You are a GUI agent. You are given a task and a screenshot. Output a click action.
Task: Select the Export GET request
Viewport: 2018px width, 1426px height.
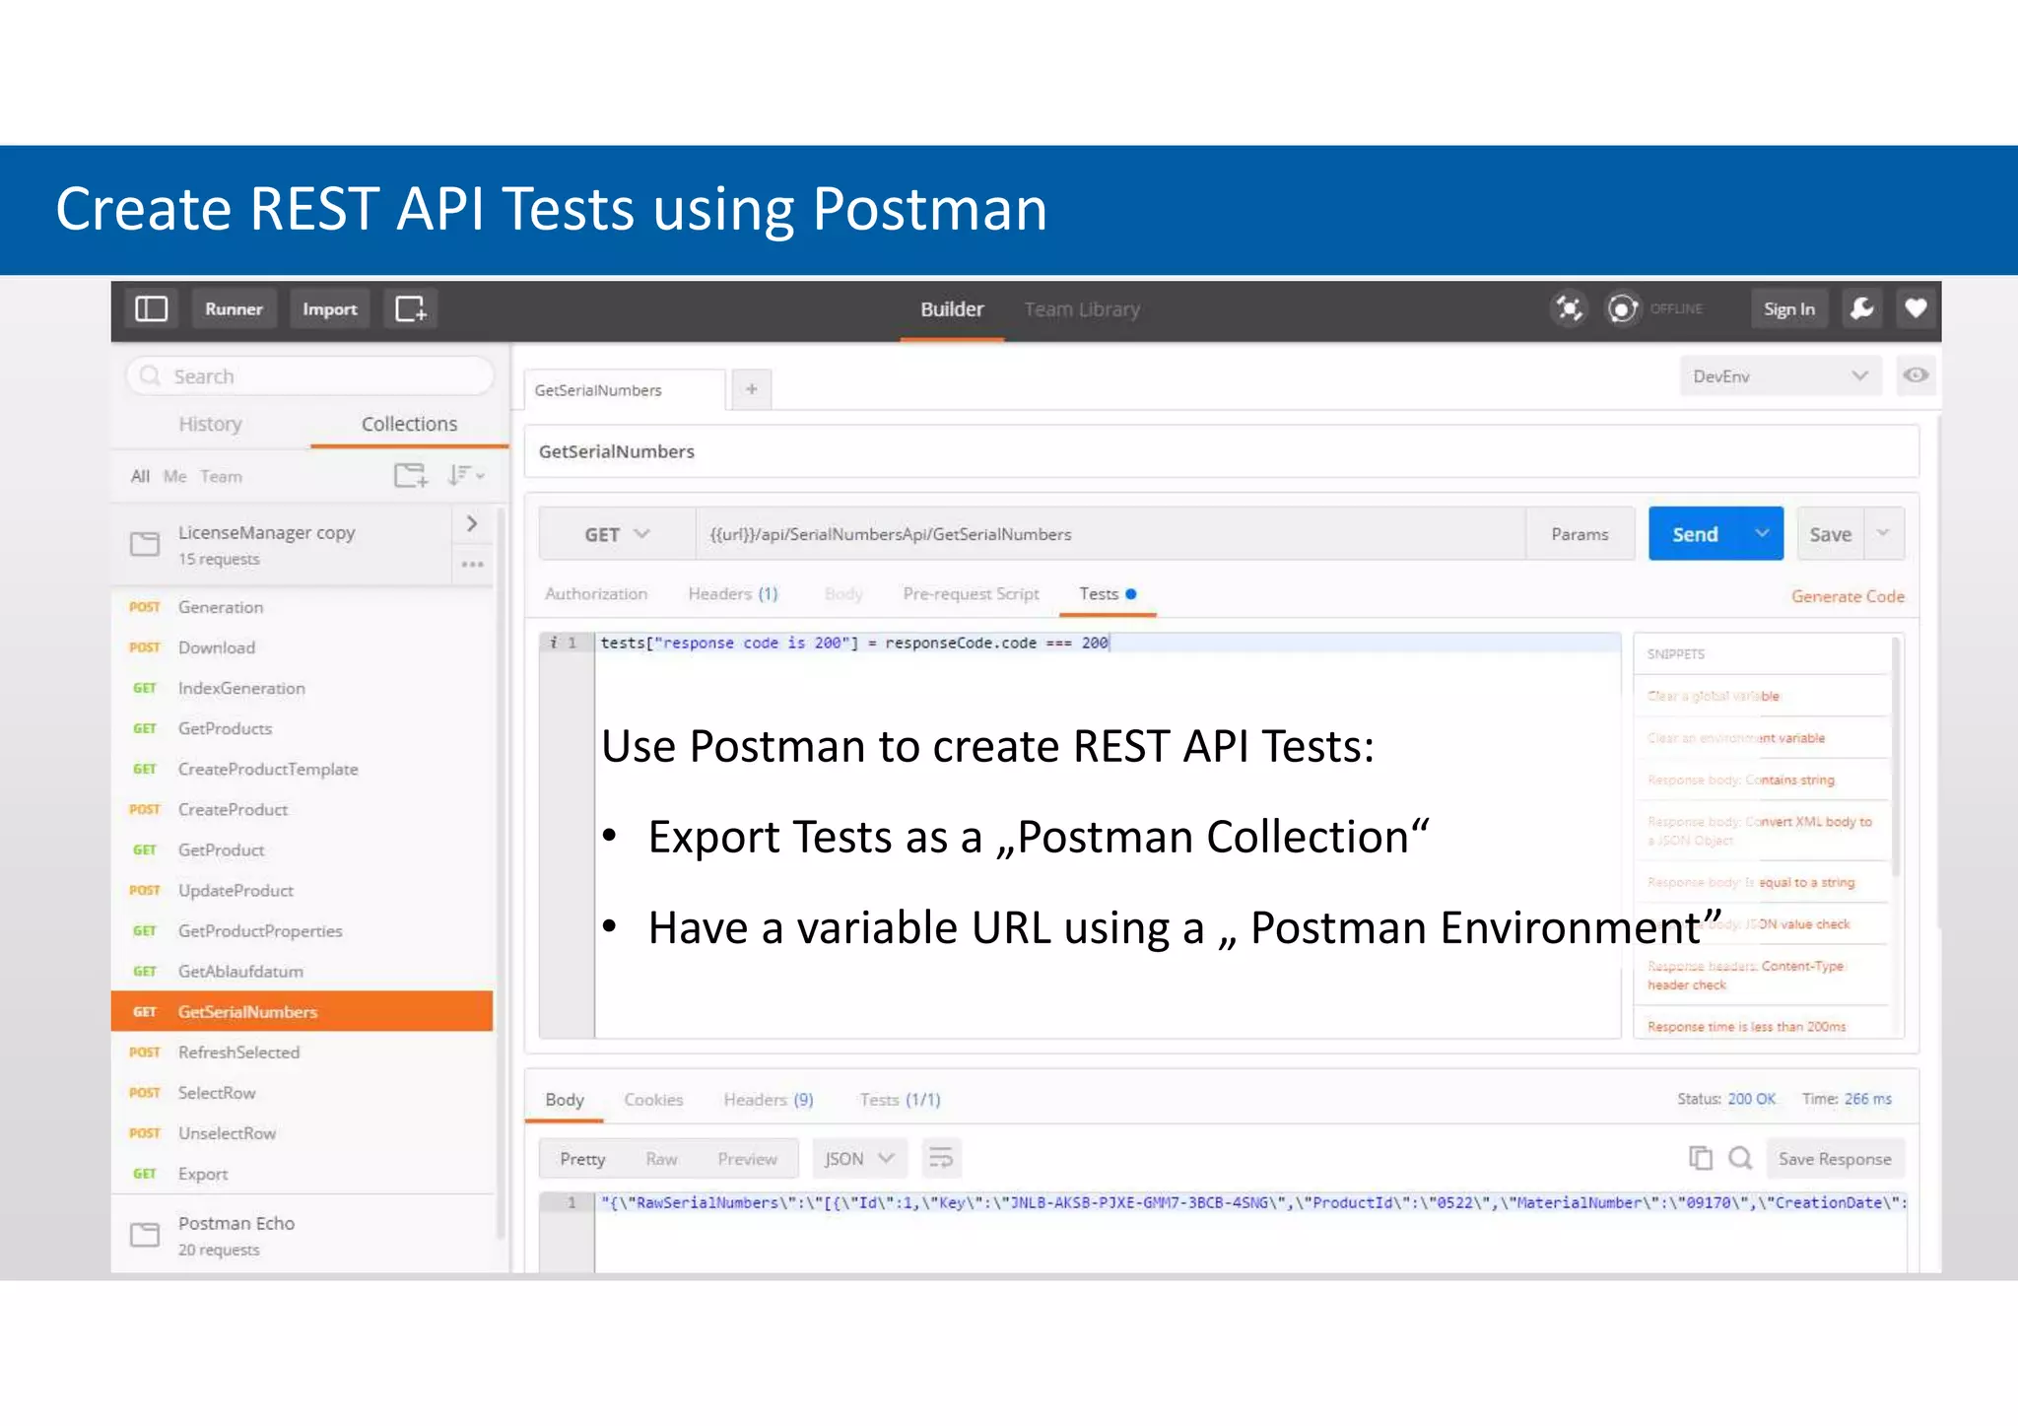click(303, 1173)
